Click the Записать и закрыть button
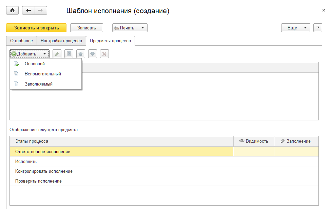330x213 pixels. click(36, 28)
